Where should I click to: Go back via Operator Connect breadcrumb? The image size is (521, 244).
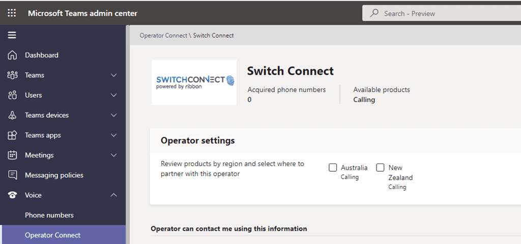(x=163, y=36)
